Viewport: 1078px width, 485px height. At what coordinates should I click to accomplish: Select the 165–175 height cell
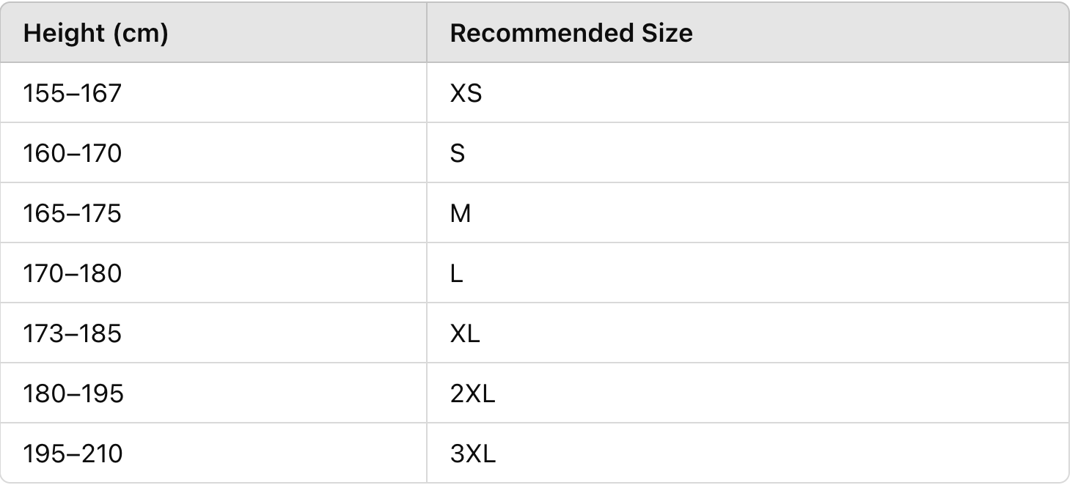[72, 214]
